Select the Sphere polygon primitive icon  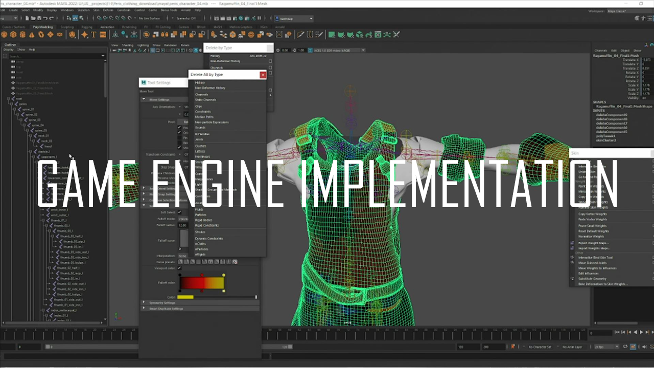tap(4, 34)
